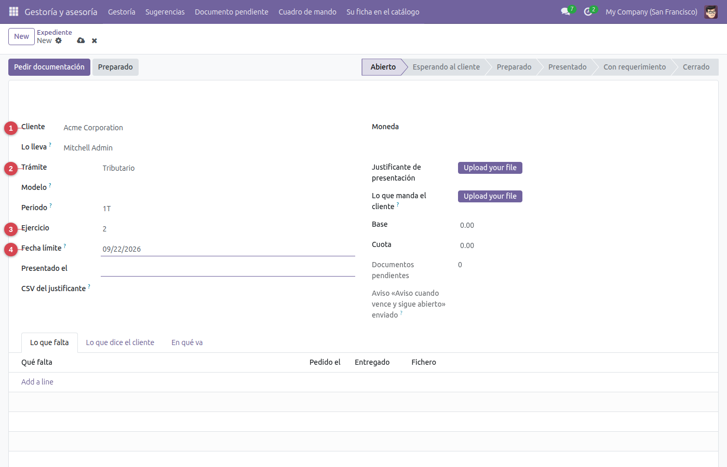This screenshot has height=467, width=727.
Task: Show help tooltip next to Fecha límite
Action: tap(64, 246)
